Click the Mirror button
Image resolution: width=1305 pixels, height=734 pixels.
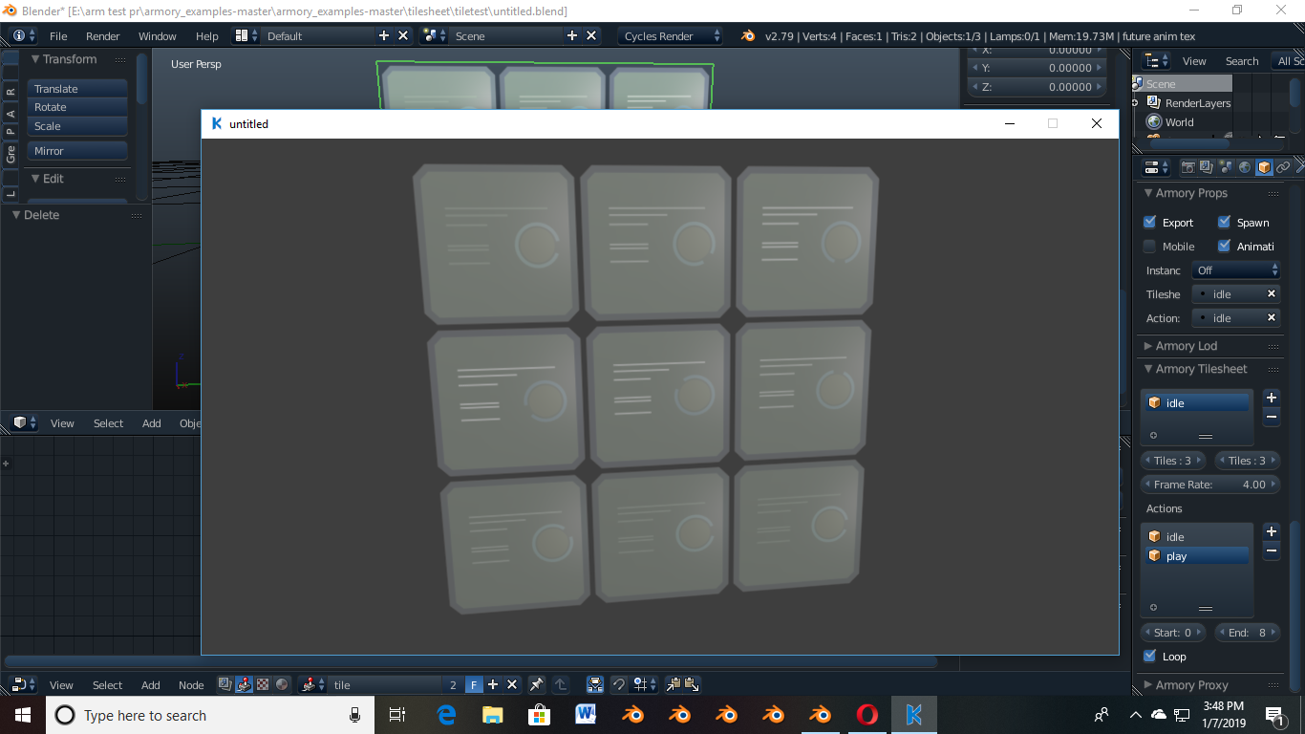(x=77, y=151)
